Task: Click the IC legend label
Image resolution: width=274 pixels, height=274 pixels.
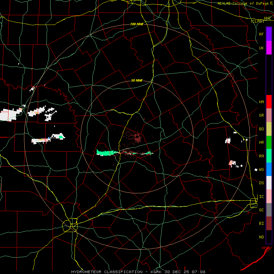Action: 261,197
